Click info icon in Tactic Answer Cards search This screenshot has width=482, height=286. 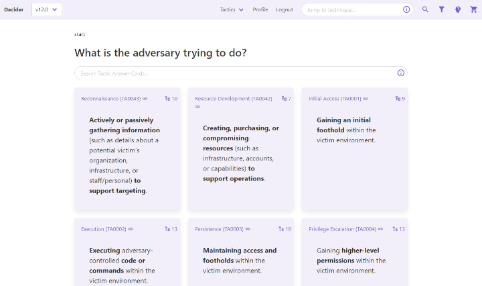point(400,73)
